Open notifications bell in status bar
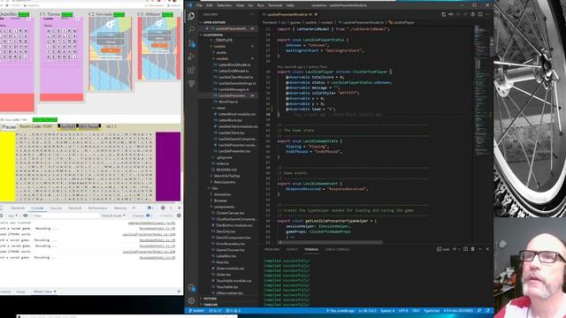 click(487, 310)
